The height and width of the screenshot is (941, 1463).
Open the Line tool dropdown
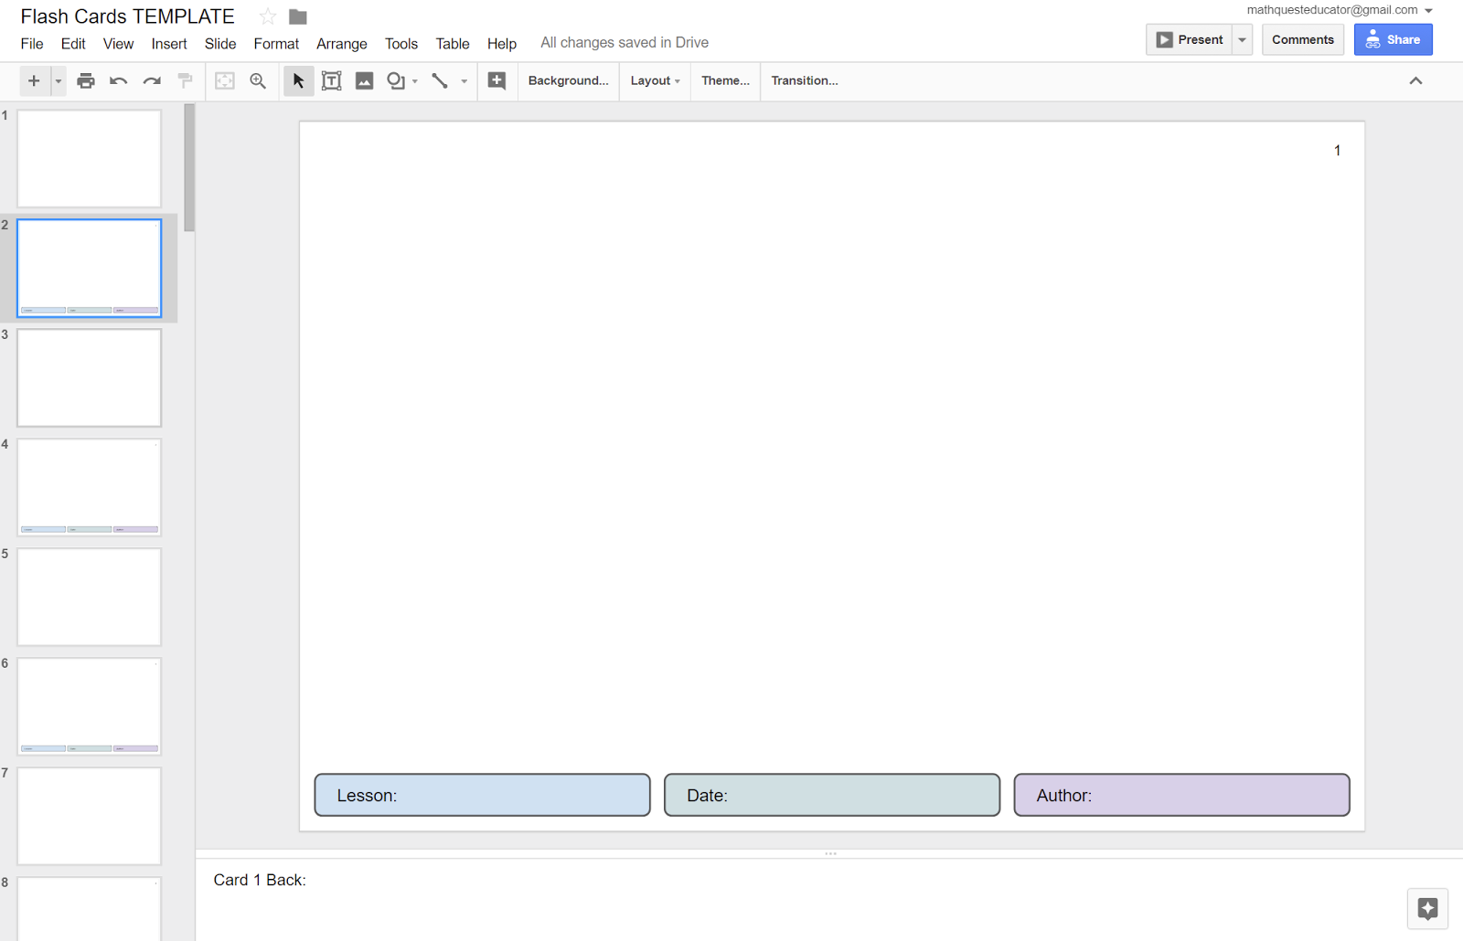pyautogui.click(x=464, y=80)
